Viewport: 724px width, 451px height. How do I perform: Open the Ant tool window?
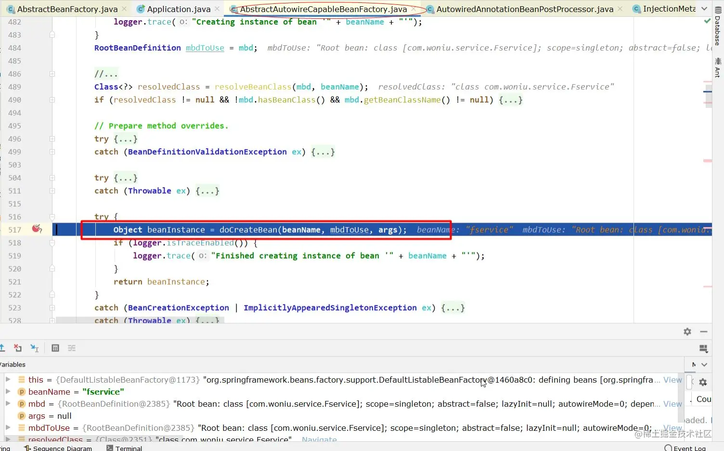coord(718,67)
